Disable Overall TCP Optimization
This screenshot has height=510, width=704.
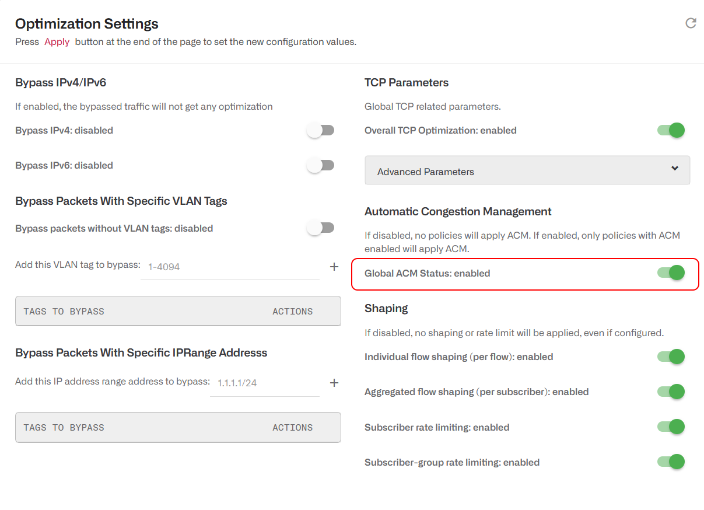pyautogui.click(x=671, y=130)
